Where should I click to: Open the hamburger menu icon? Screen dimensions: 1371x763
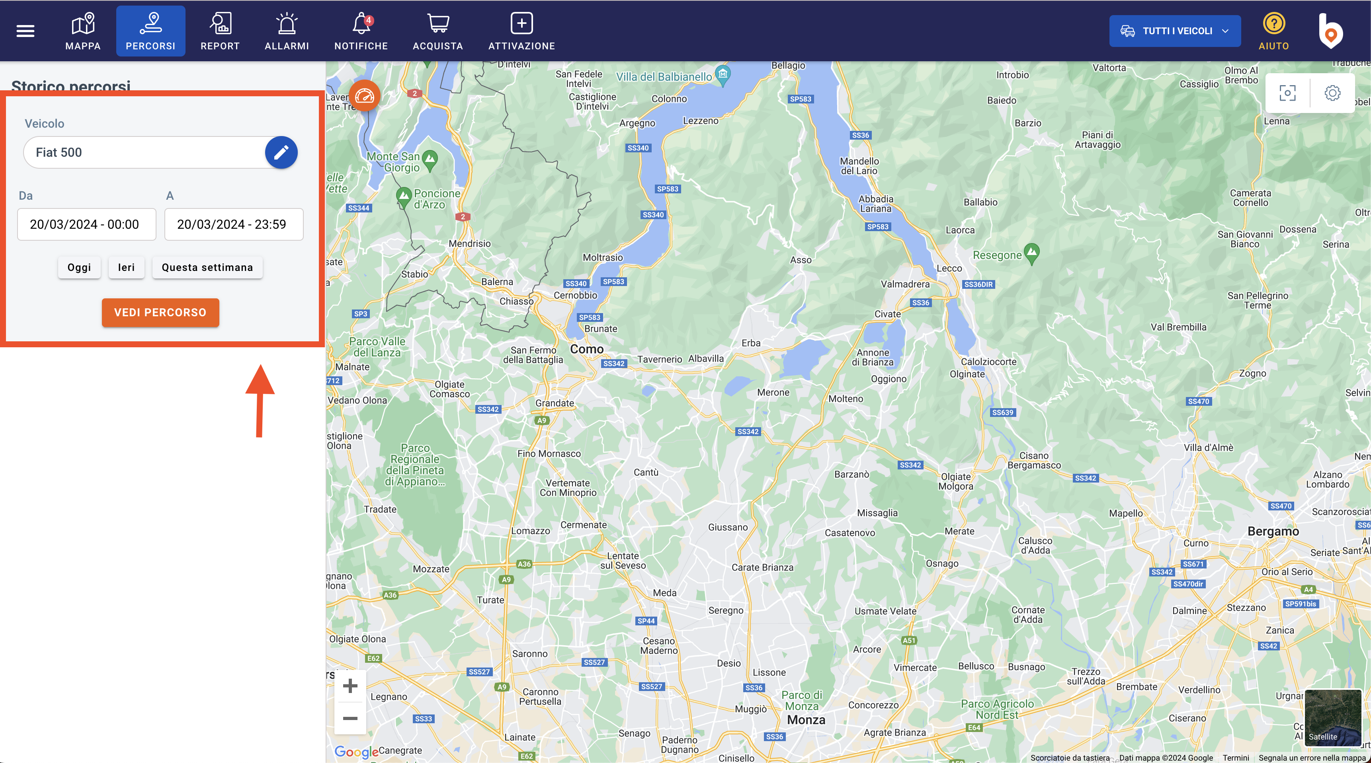[25, 31]
